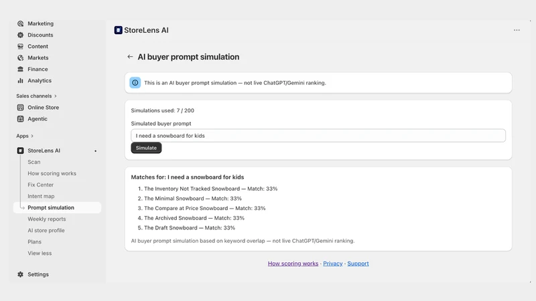This screenshot has width=536, height=301.
Task: Expand the Sales channels chevron
Action: 56,96
